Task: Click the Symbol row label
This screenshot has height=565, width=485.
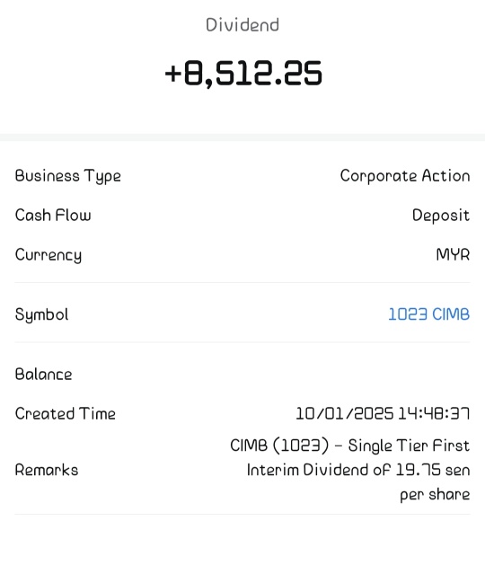Action: coord(41,314)
